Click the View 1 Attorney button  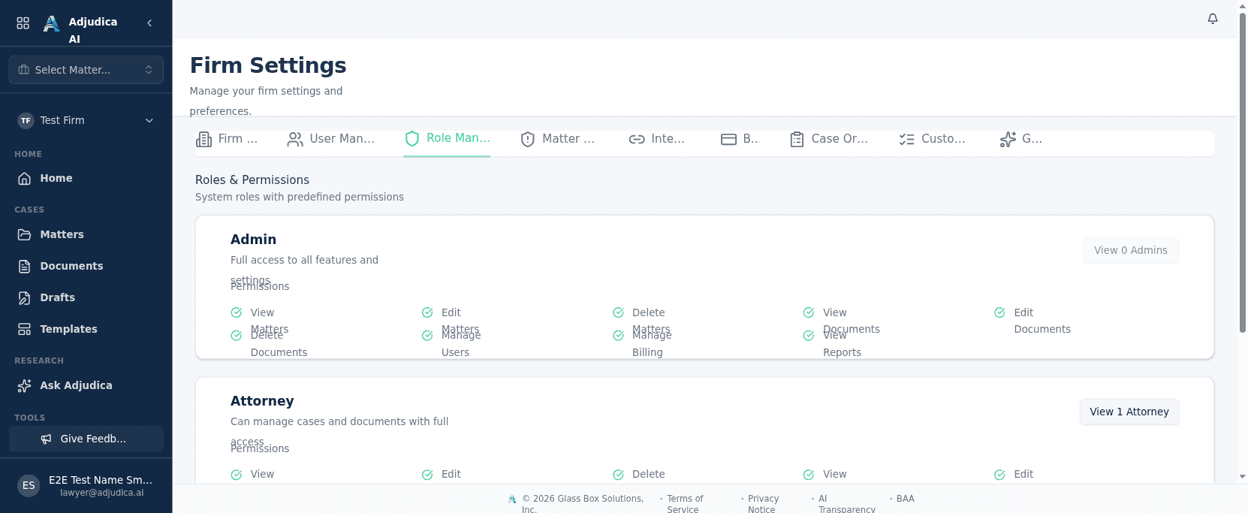1129,412
